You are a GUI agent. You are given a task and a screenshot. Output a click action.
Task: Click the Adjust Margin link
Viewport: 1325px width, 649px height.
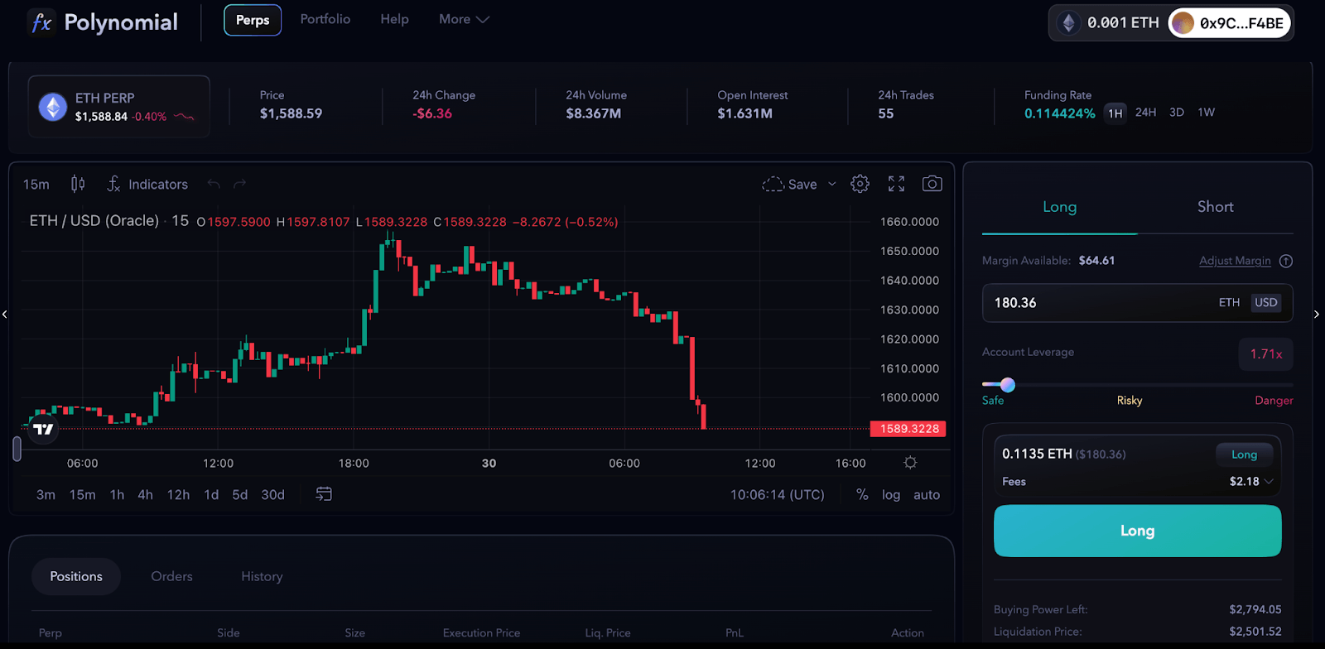(x=1235, y=261)
